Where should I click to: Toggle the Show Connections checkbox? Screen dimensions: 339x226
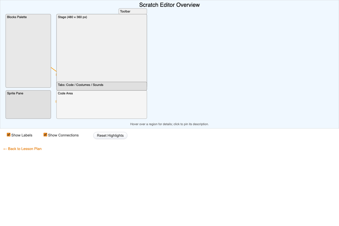tap(45, 135)
